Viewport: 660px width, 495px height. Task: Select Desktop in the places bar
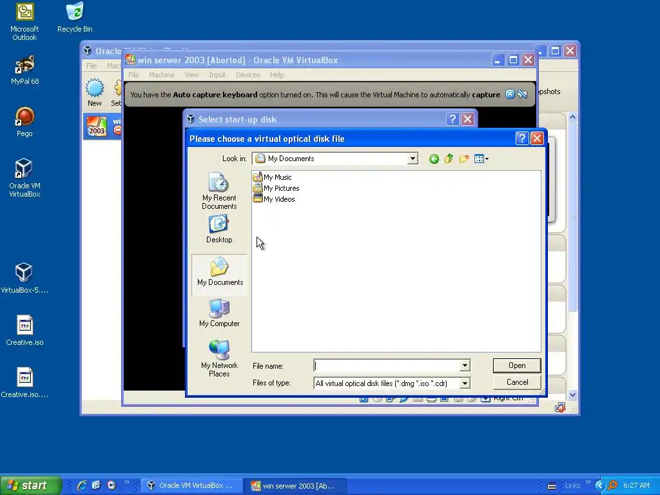tap(219, 229)
